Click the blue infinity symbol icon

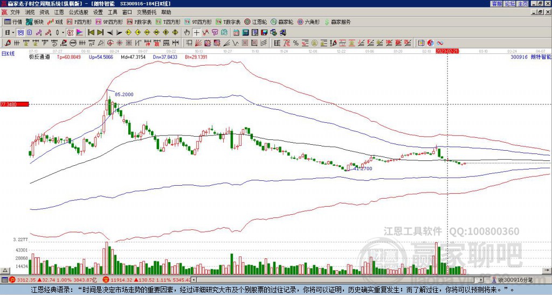pyautogui.click(x=440, y=43)
